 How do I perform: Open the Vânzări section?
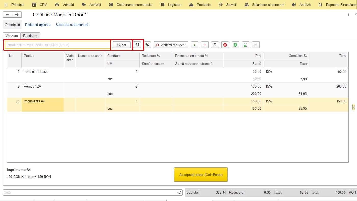65,5
